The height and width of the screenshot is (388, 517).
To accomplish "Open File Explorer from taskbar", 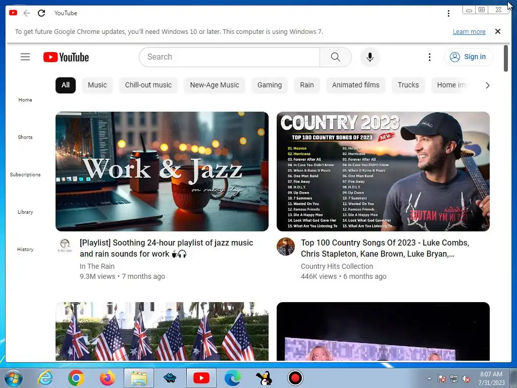I will click(x=139, y=378).
